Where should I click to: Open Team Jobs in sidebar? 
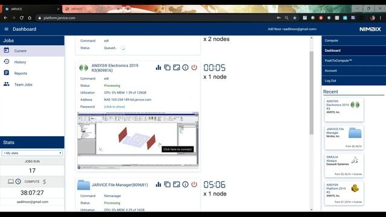point(32,84)
